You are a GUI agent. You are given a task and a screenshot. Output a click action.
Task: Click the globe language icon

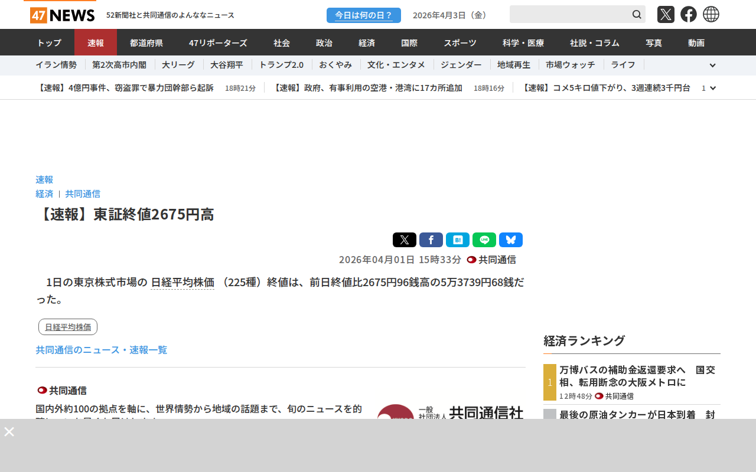pyautogui.click(x=711, y=14)
